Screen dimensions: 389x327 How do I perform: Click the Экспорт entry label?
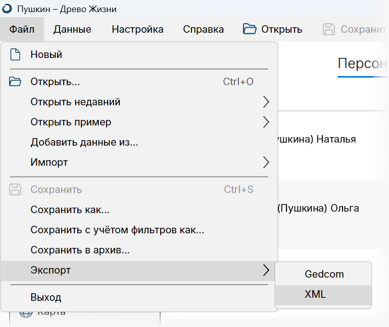pos(51,270)
